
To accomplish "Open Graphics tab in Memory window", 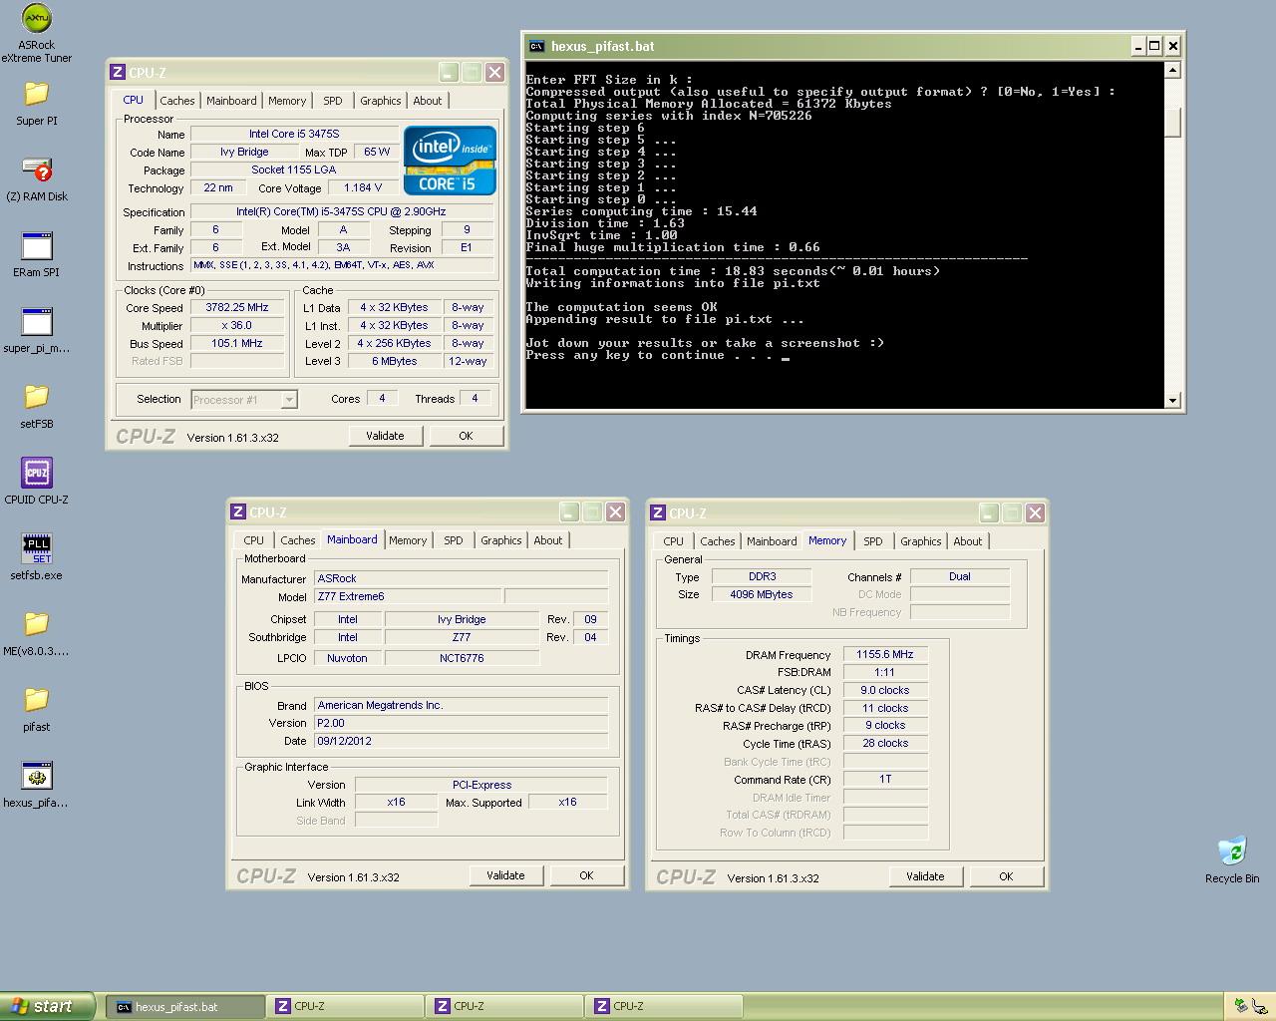I will [x=921, y=541].
